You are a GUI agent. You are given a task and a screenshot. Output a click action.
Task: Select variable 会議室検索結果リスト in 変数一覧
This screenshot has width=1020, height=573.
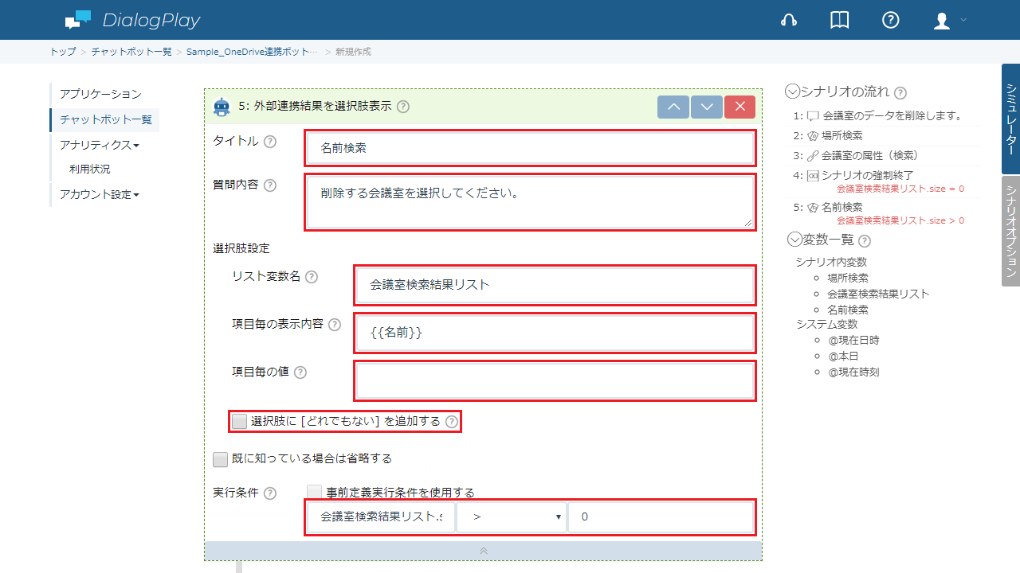click(878, 294)
